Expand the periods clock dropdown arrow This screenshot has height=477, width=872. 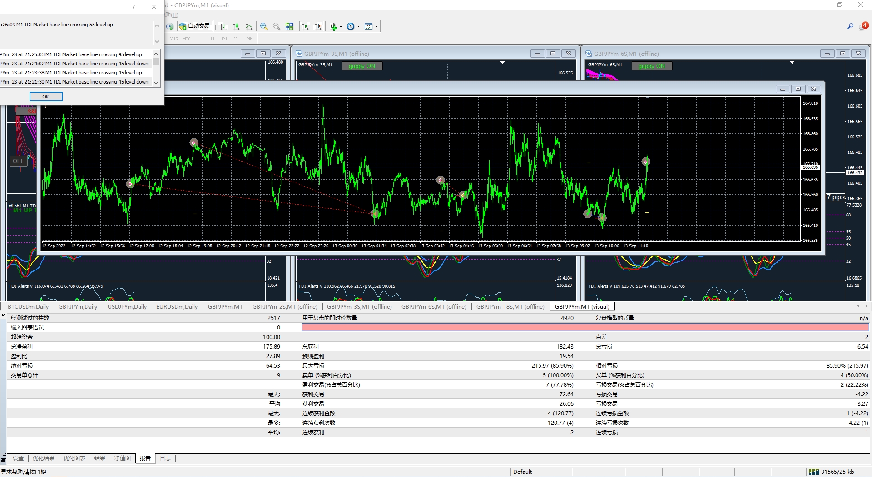[359, 27]
